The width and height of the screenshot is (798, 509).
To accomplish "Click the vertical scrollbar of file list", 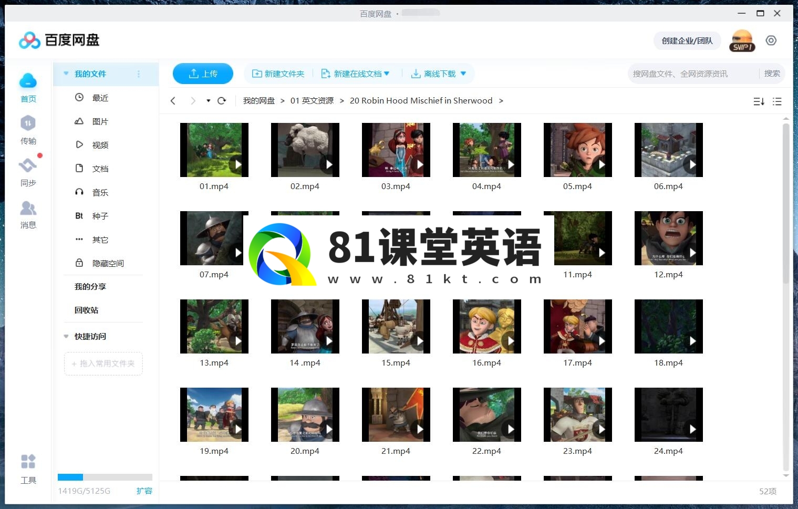I will pos(786,203).
